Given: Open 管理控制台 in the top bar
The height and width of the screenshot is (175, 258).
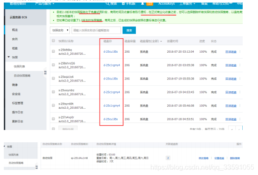Looking at the screenshot, I should tap(18, 4).
